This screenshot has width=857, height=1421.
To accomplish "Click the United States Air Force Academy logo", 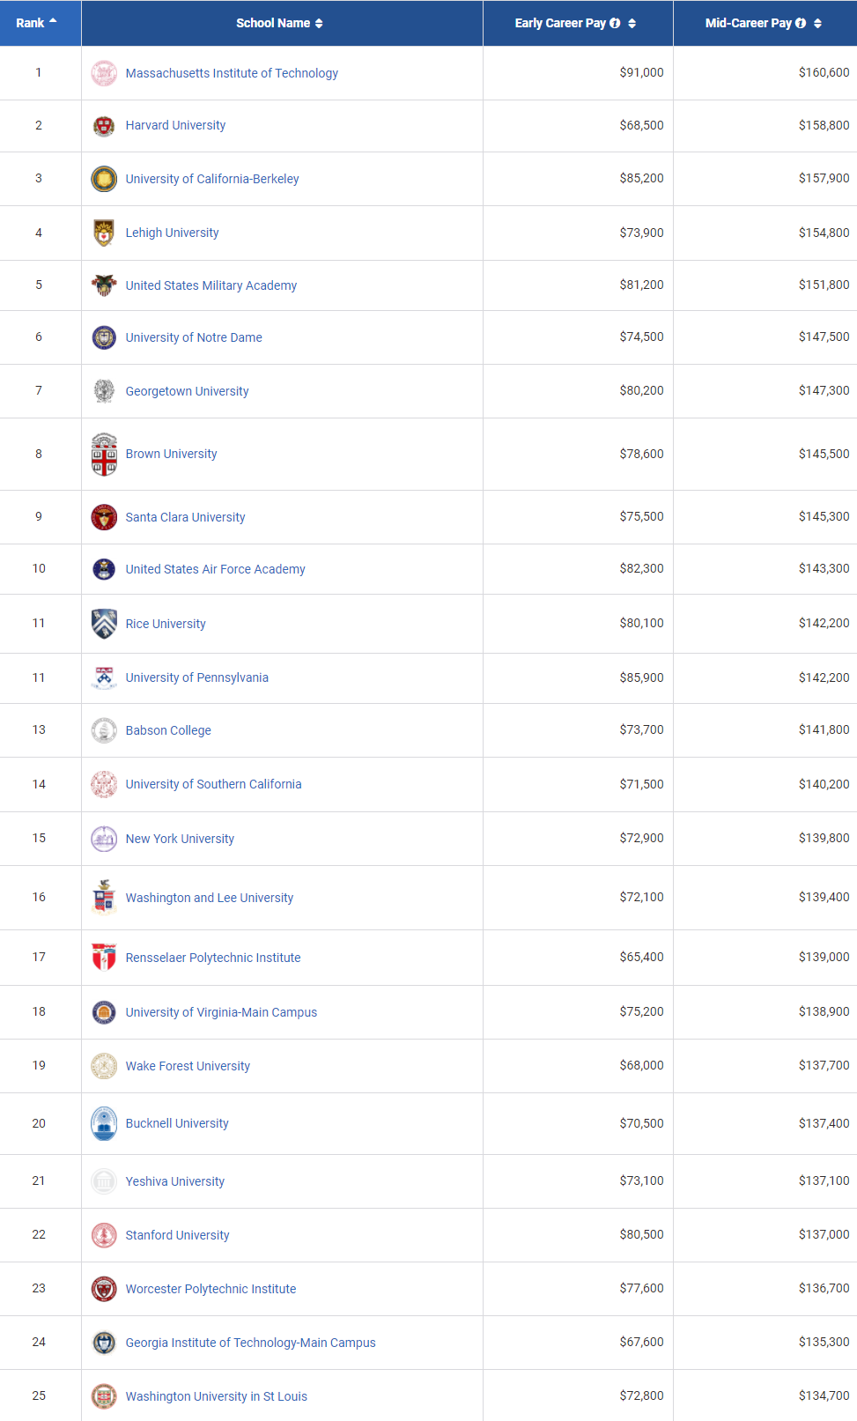I will coord(104,569).
